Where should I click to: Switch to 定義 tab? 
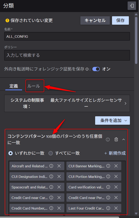click(x=14, y=86)
